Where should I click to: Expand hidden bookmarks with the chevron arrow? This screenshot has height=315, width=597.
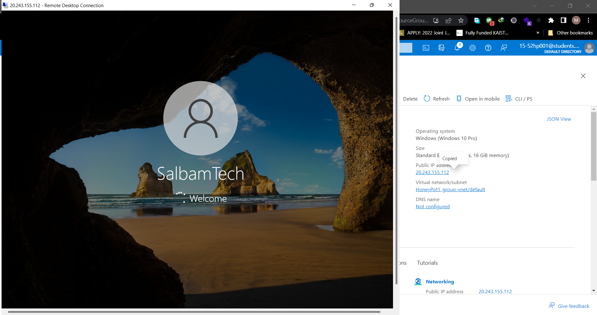[x=538, y=33]
